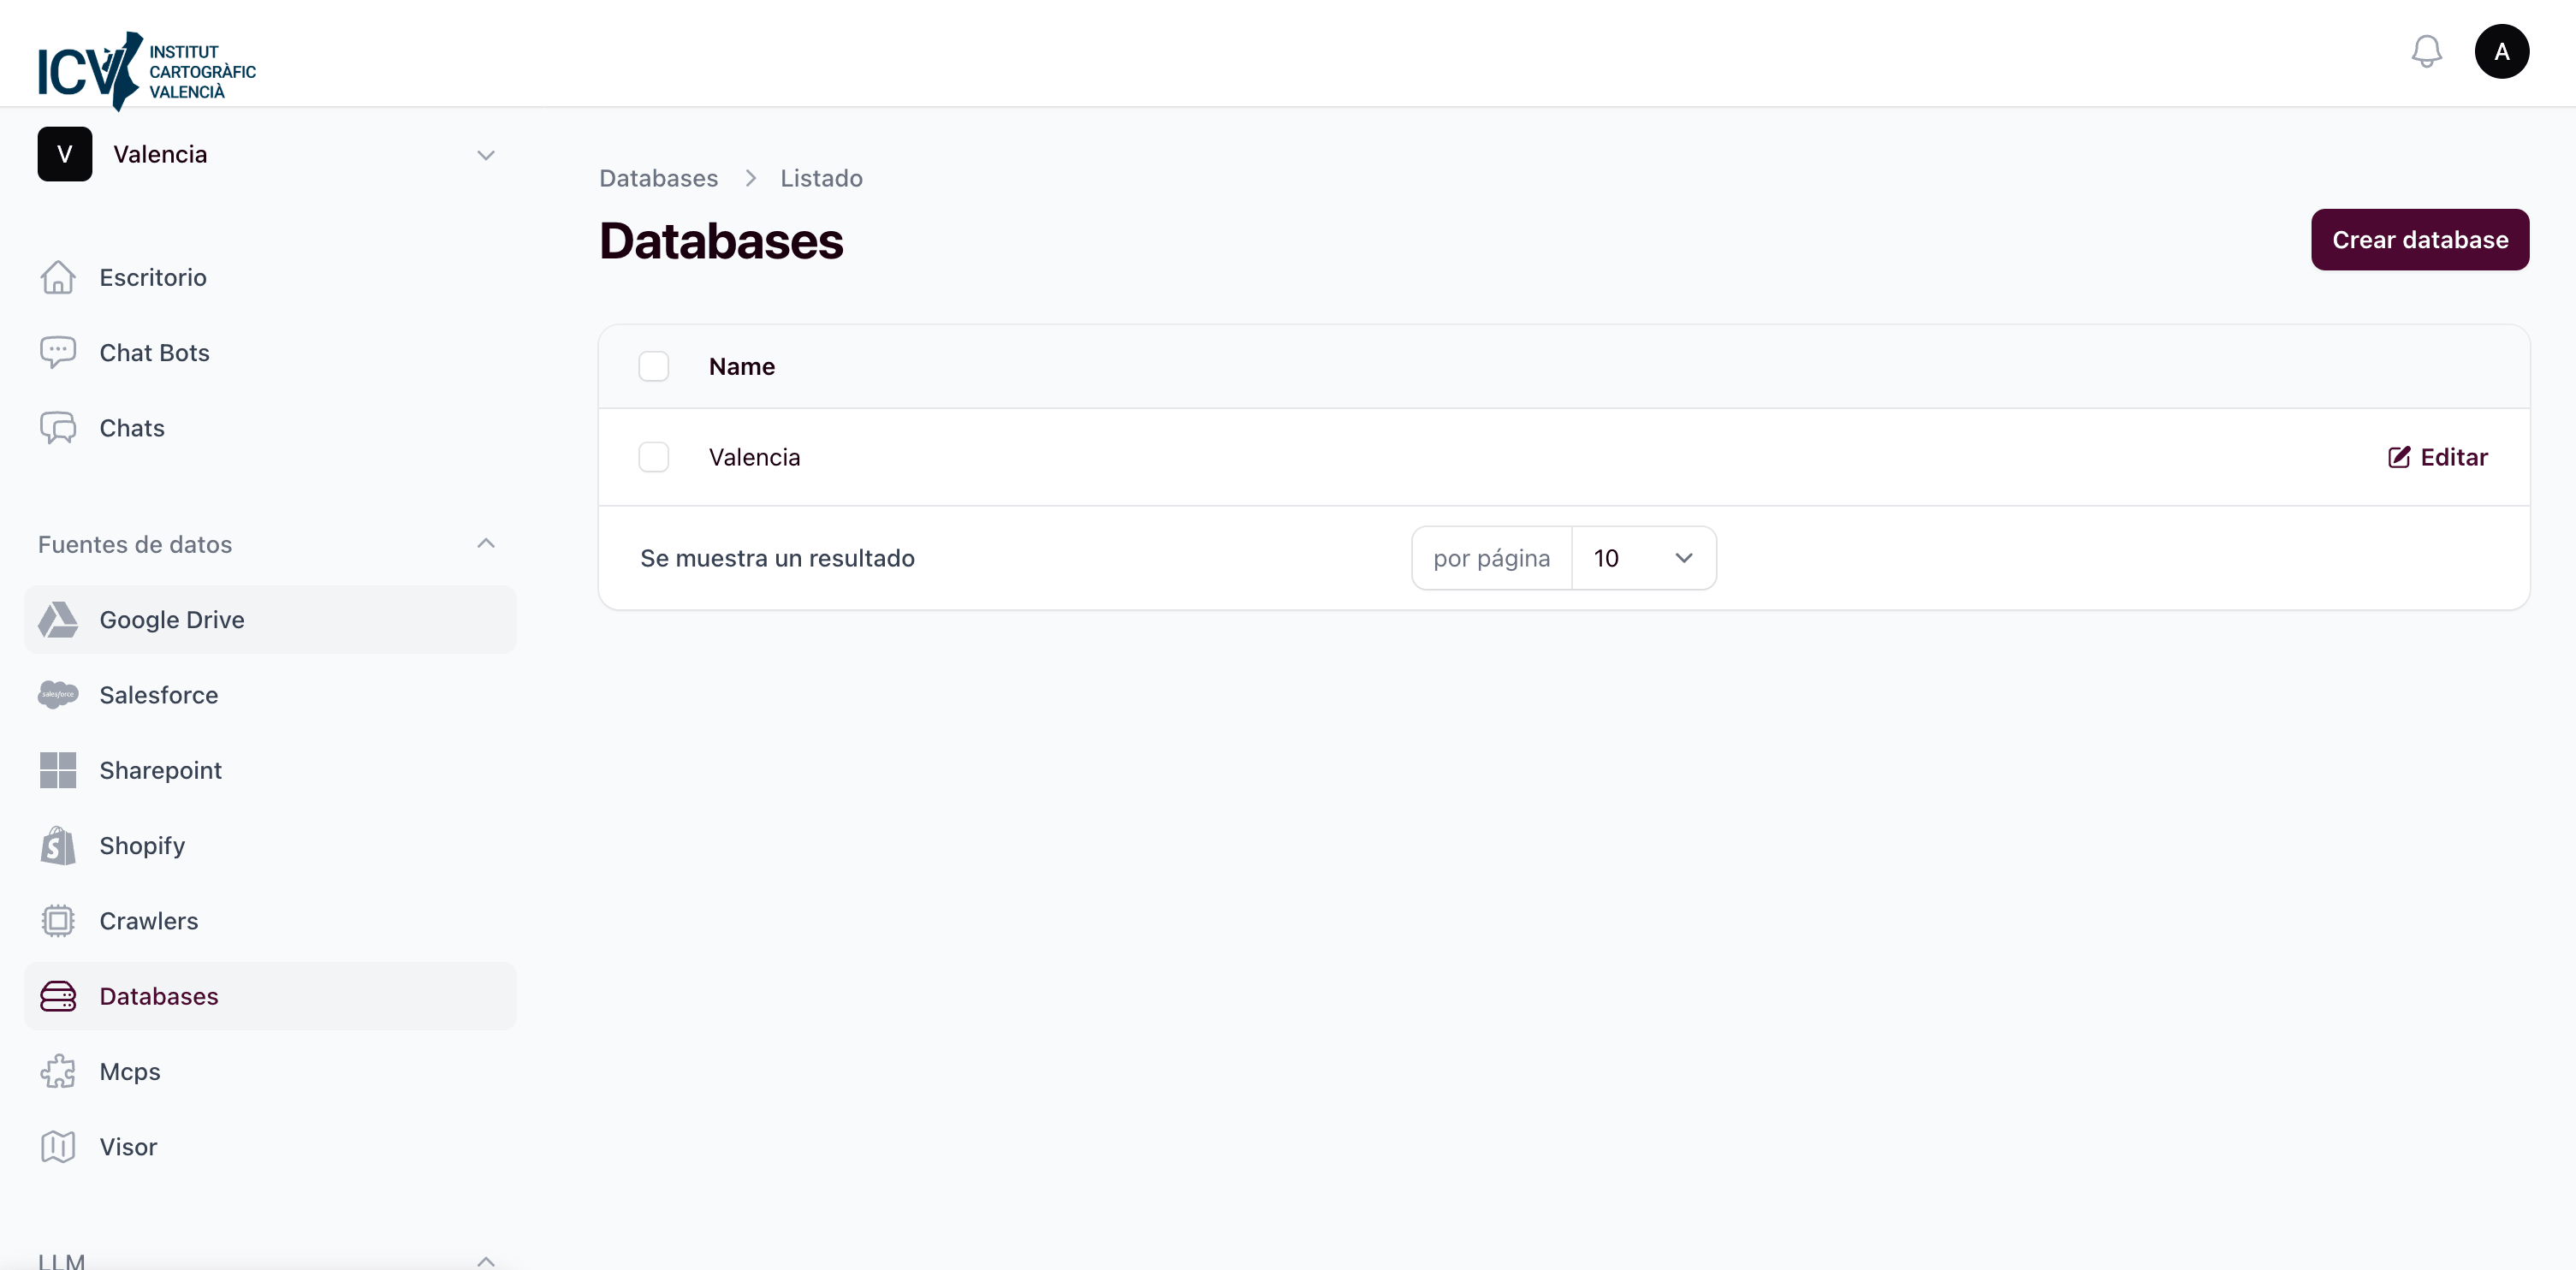Click the Crear database button
2576x1270 pixels.
point(2419,240)
